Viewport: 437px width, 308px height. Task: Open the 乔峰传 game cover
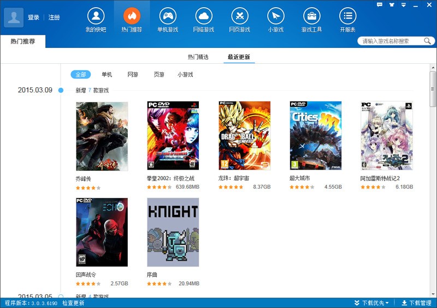coord(102,136)
